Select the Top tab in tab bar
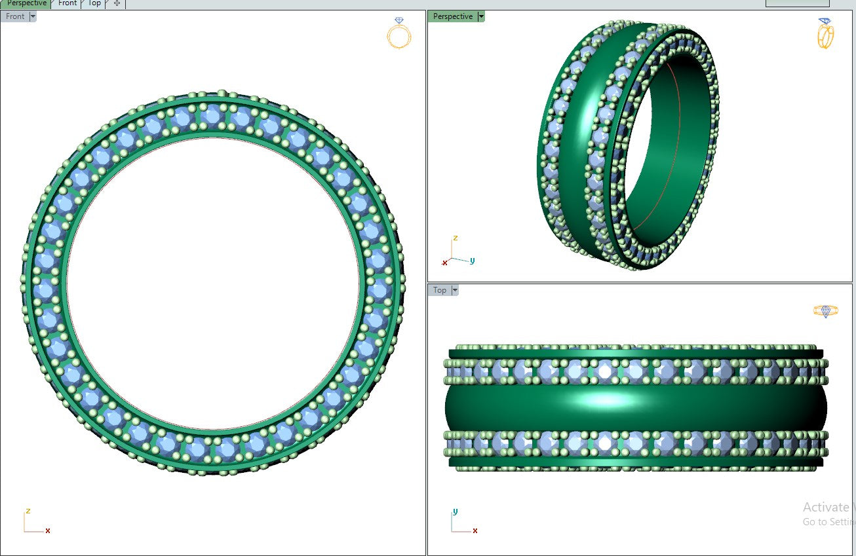 click(x=95, y=3)
